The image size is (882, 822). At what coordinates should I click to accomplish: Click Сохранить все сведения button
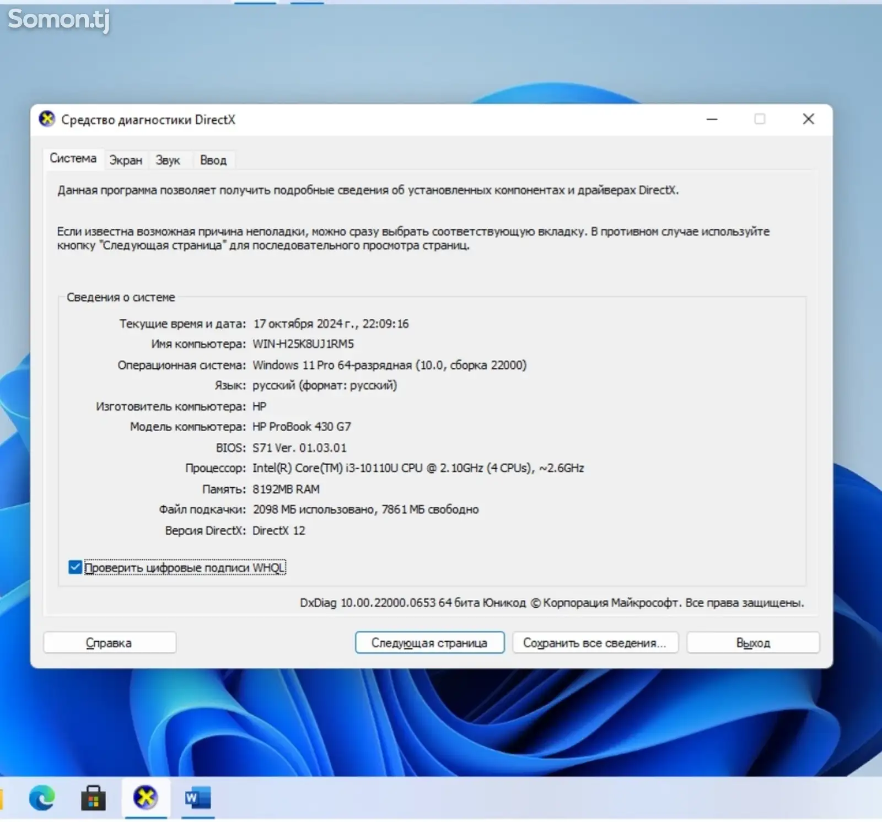click(595, 643)
